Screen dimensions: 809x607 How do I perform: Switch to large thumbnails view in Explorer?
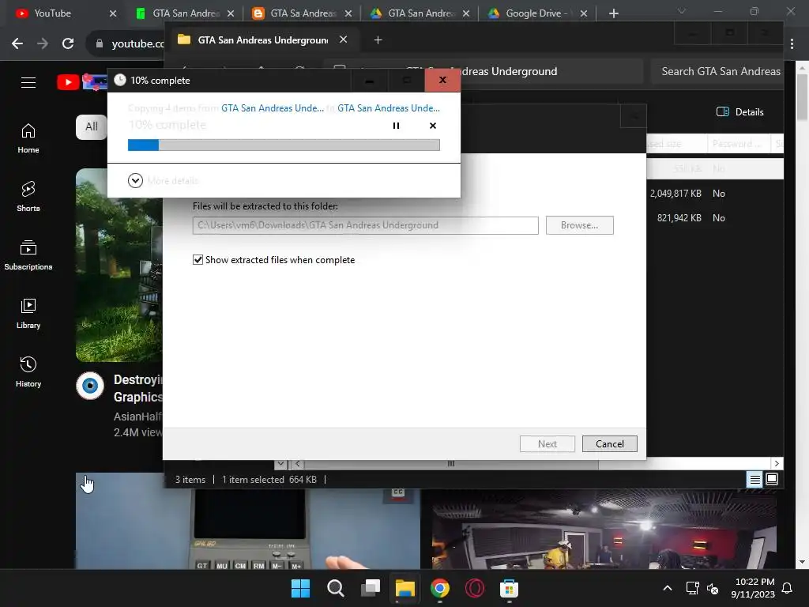pos(772,480)
